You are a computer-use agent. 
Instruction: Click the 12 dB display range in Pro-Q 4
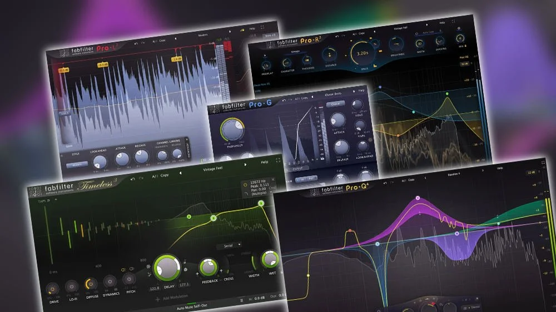531,173
